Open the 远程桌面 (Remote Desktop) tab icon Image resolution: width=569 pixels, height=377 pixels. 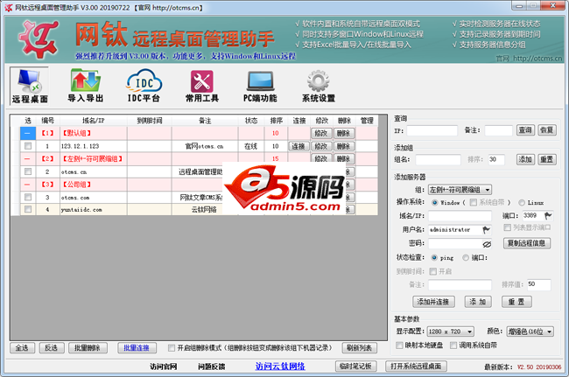(x=31, y=86)
